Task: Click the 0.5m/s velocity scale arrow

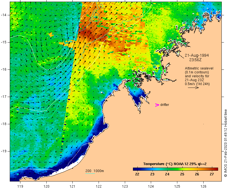Action: pos(193,88)
